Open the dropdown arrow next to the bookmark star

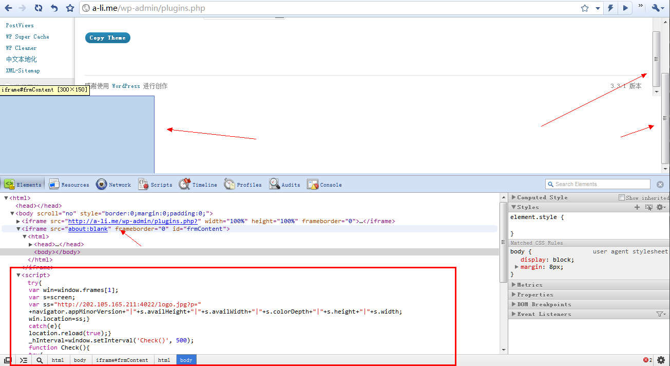[x=598, y=8]
